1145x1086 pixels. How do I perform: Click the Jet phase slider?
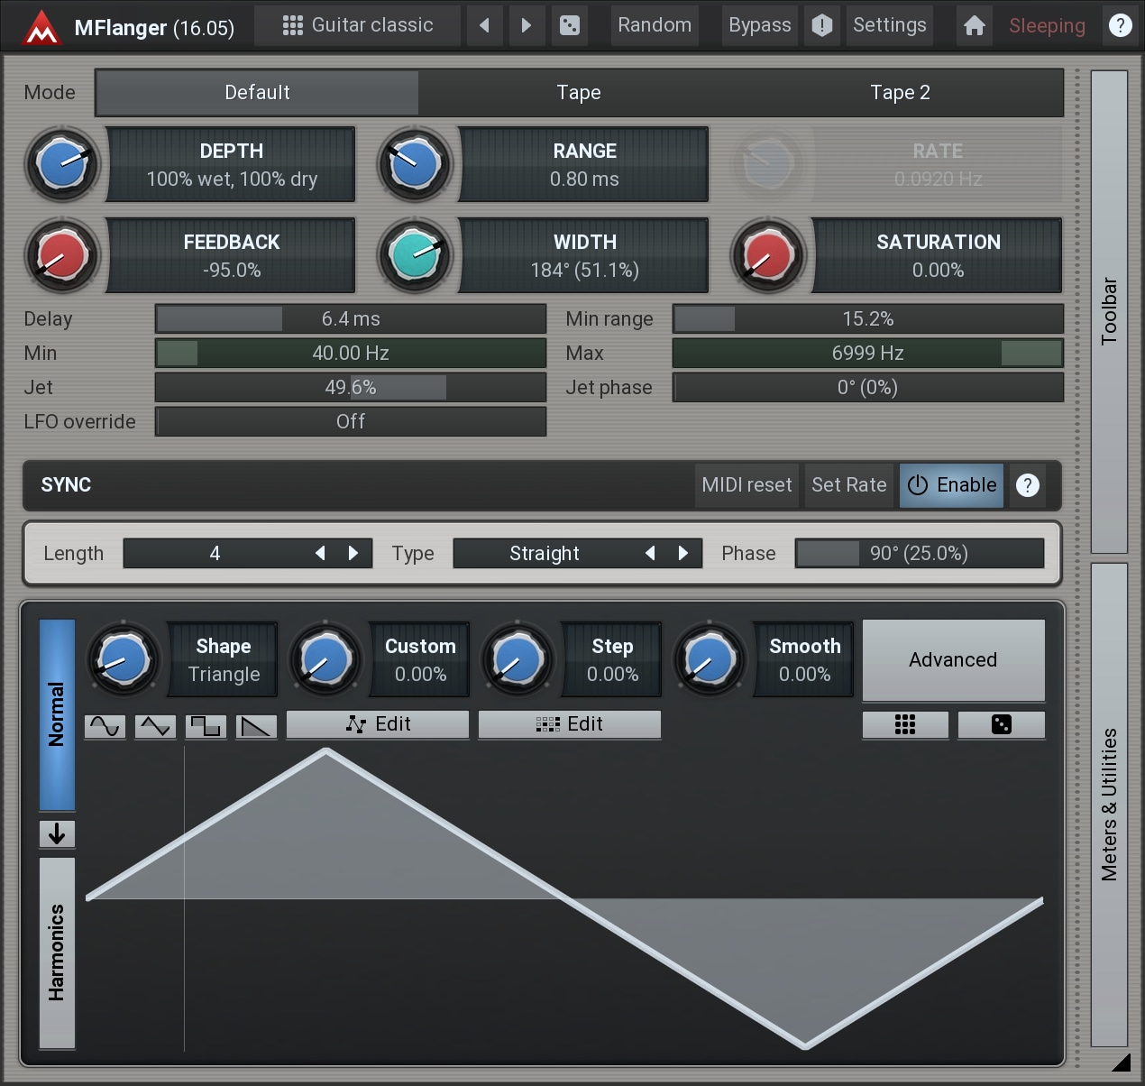click(868, 387)
